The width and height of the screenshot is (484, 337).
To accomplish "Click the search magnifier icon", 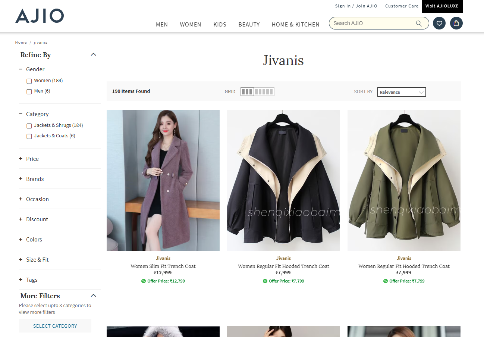I will [419, 24].
